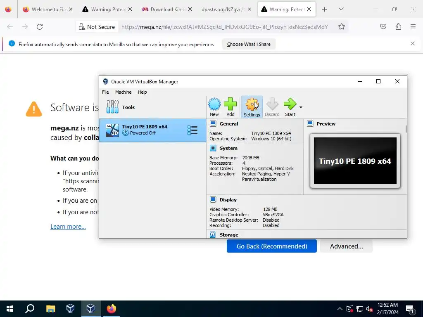The width and height of the screenshot is (423, 317).
Task: Open the Firefox extensions icon
Action: 398,27
